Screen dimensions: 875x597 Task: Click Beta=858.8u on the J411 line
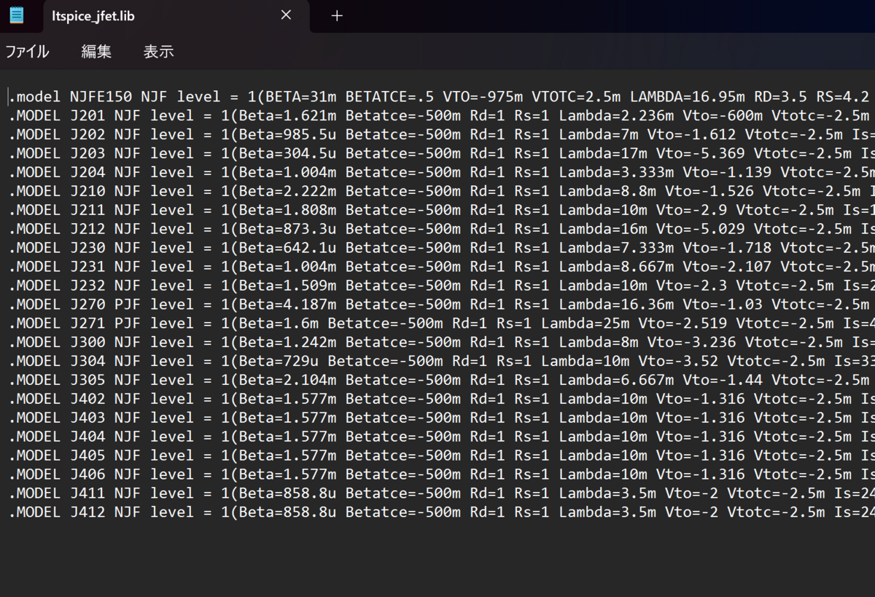coord(288,493)
